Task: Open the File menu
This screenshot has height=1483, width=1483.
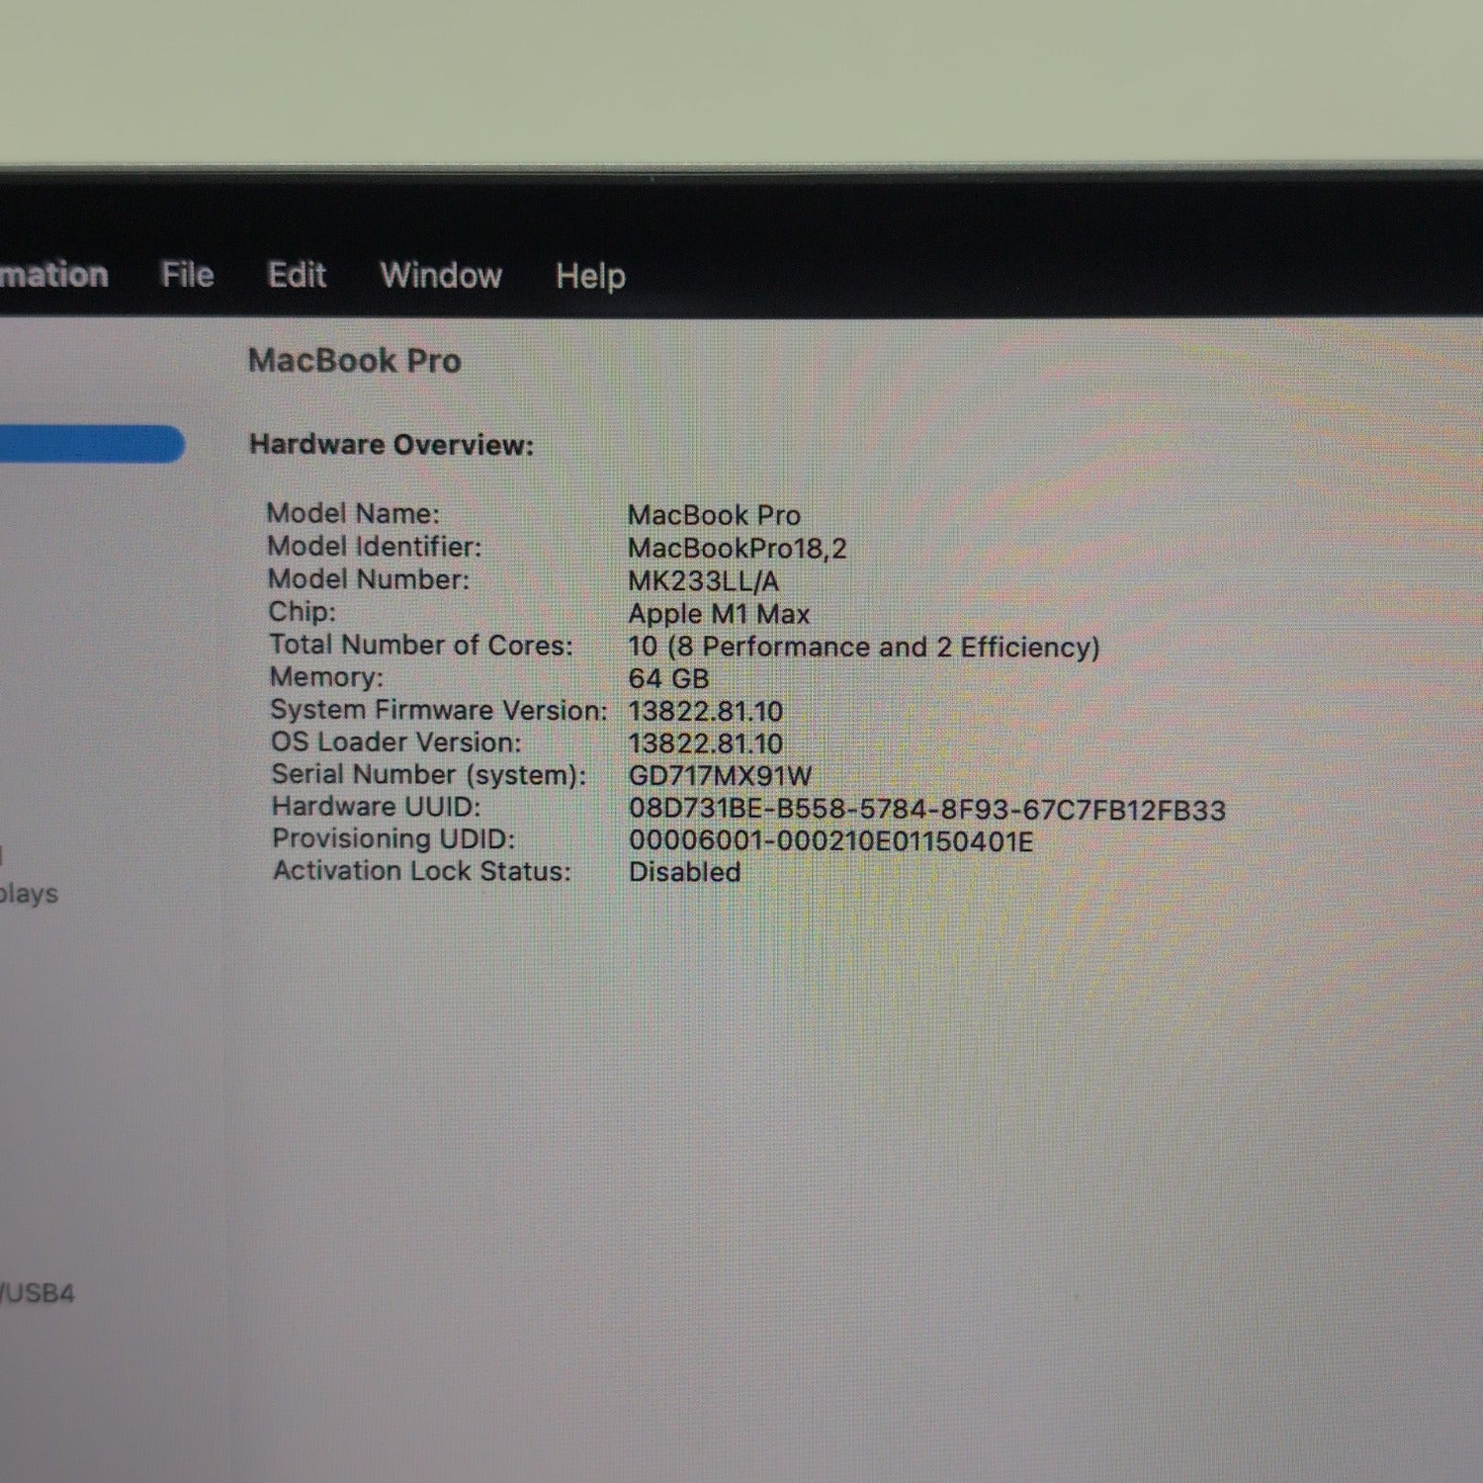Action: point(187,275)
